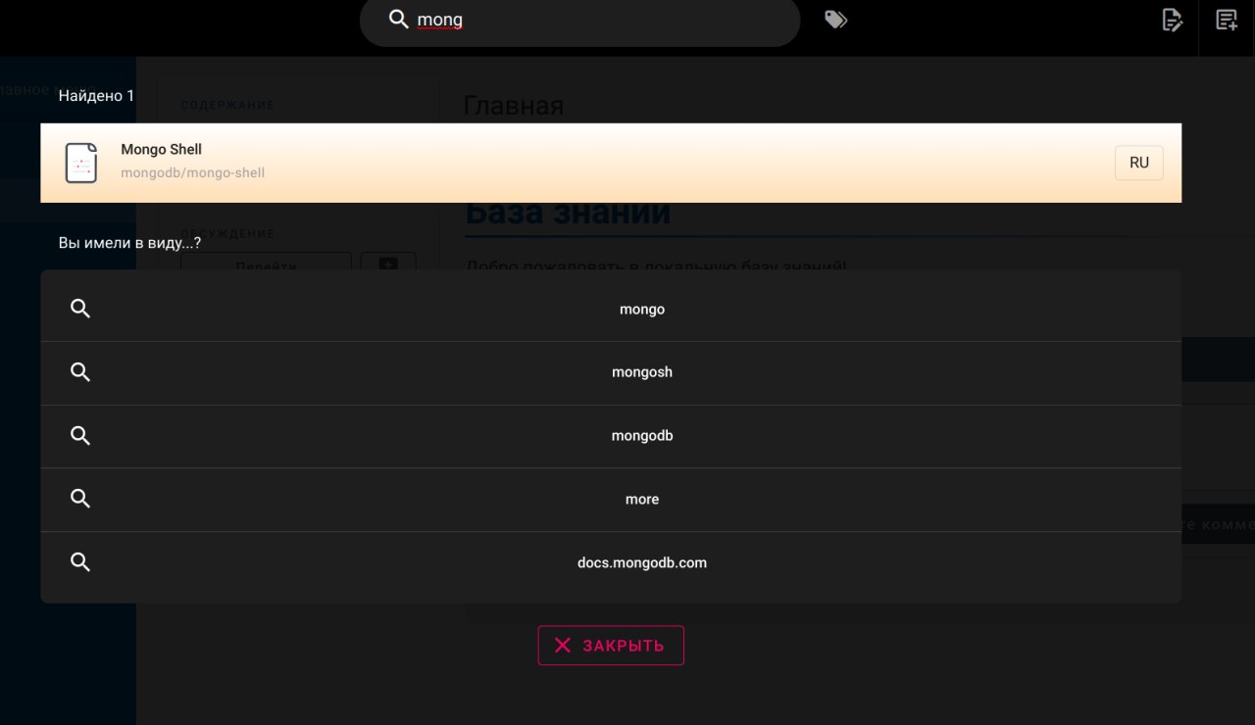
Task: Click the "Главная" page title behind overlay
Action: point(514,106)
